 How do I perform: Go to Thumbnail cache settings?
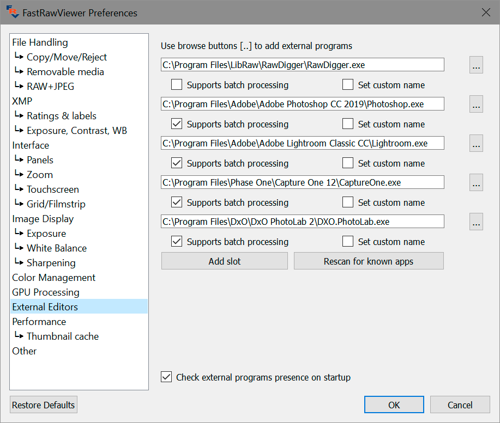pos(63,336)
